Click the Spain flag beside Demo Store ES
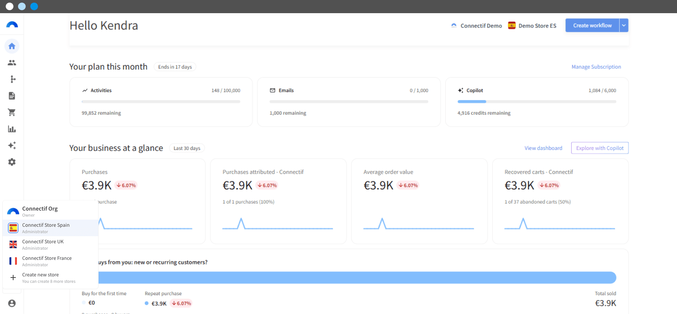This screenshot has width=677, height=314. 512,26
